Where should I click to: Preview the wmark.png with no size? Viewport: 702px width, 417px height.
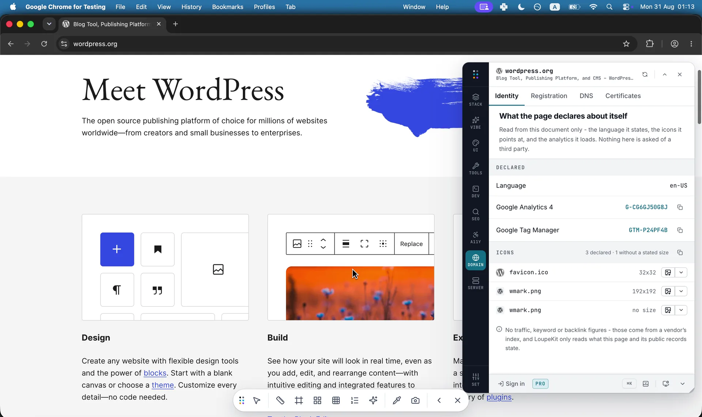[668, 310]
